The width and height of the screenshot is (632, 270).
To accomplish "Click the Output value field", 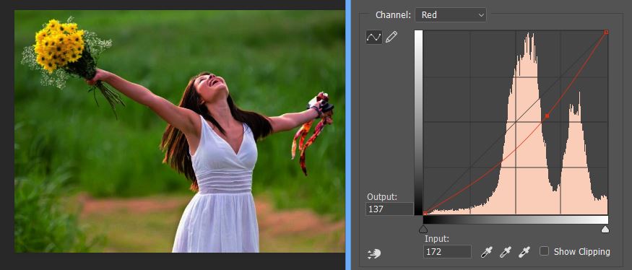I will 390,209.
